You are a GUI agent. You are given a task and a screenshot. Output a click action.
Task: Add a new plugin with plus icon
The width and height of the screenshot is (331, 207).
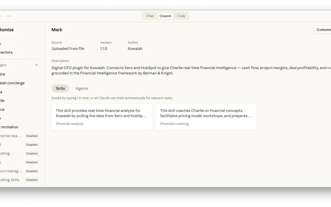pos(36,65)
